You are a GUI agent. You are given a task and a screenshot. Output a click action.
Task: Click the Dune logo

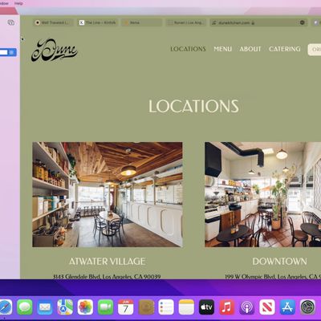(55, 50)
